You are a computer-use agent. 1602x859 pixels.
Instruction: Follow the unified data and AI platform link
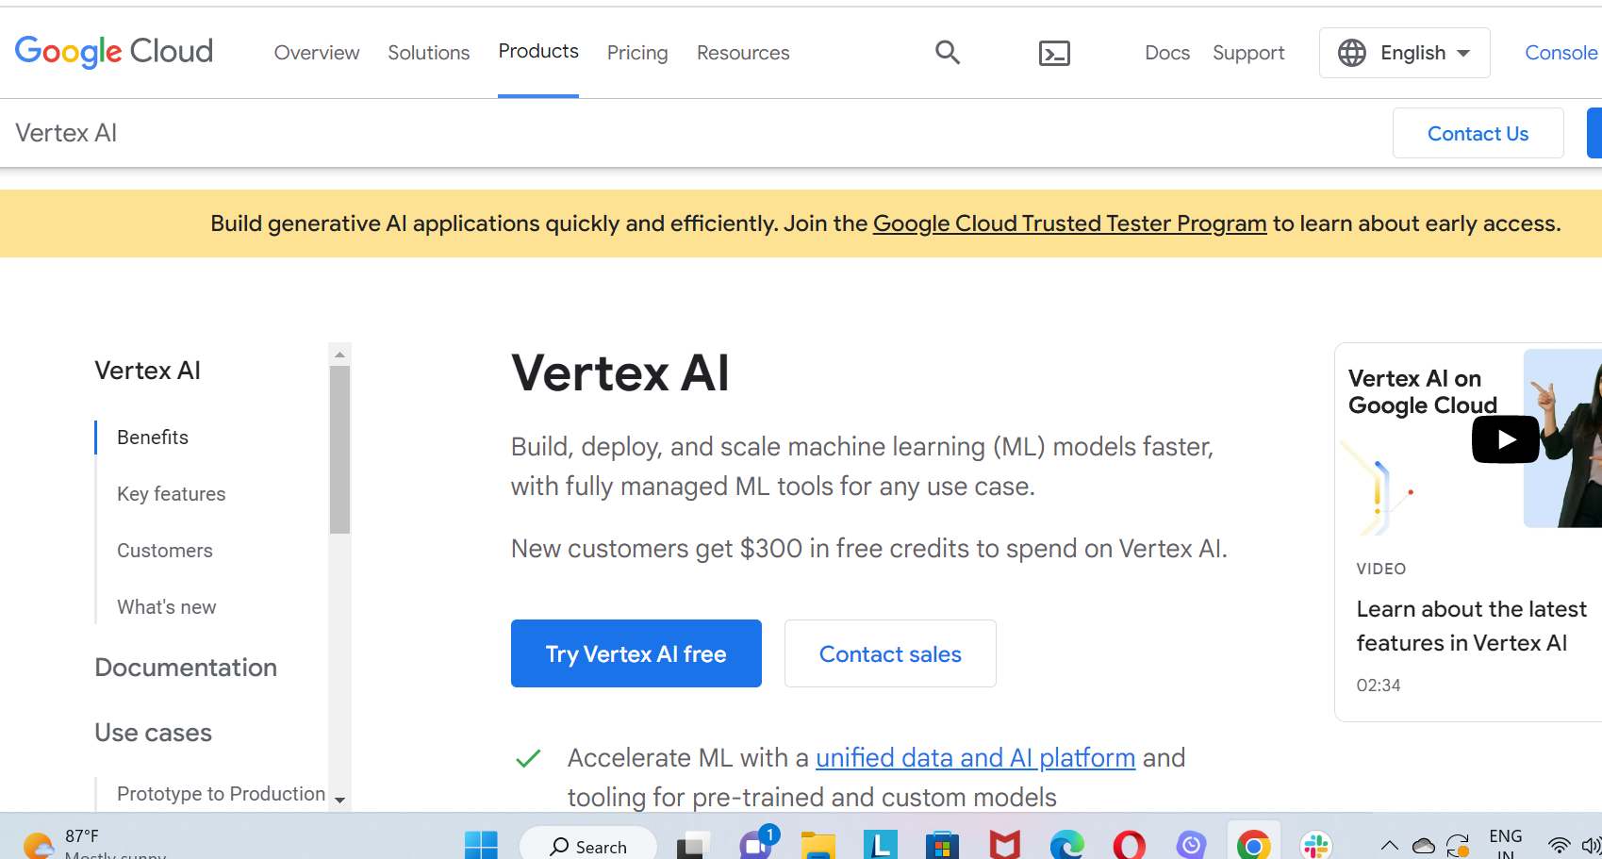click(975, 758)
